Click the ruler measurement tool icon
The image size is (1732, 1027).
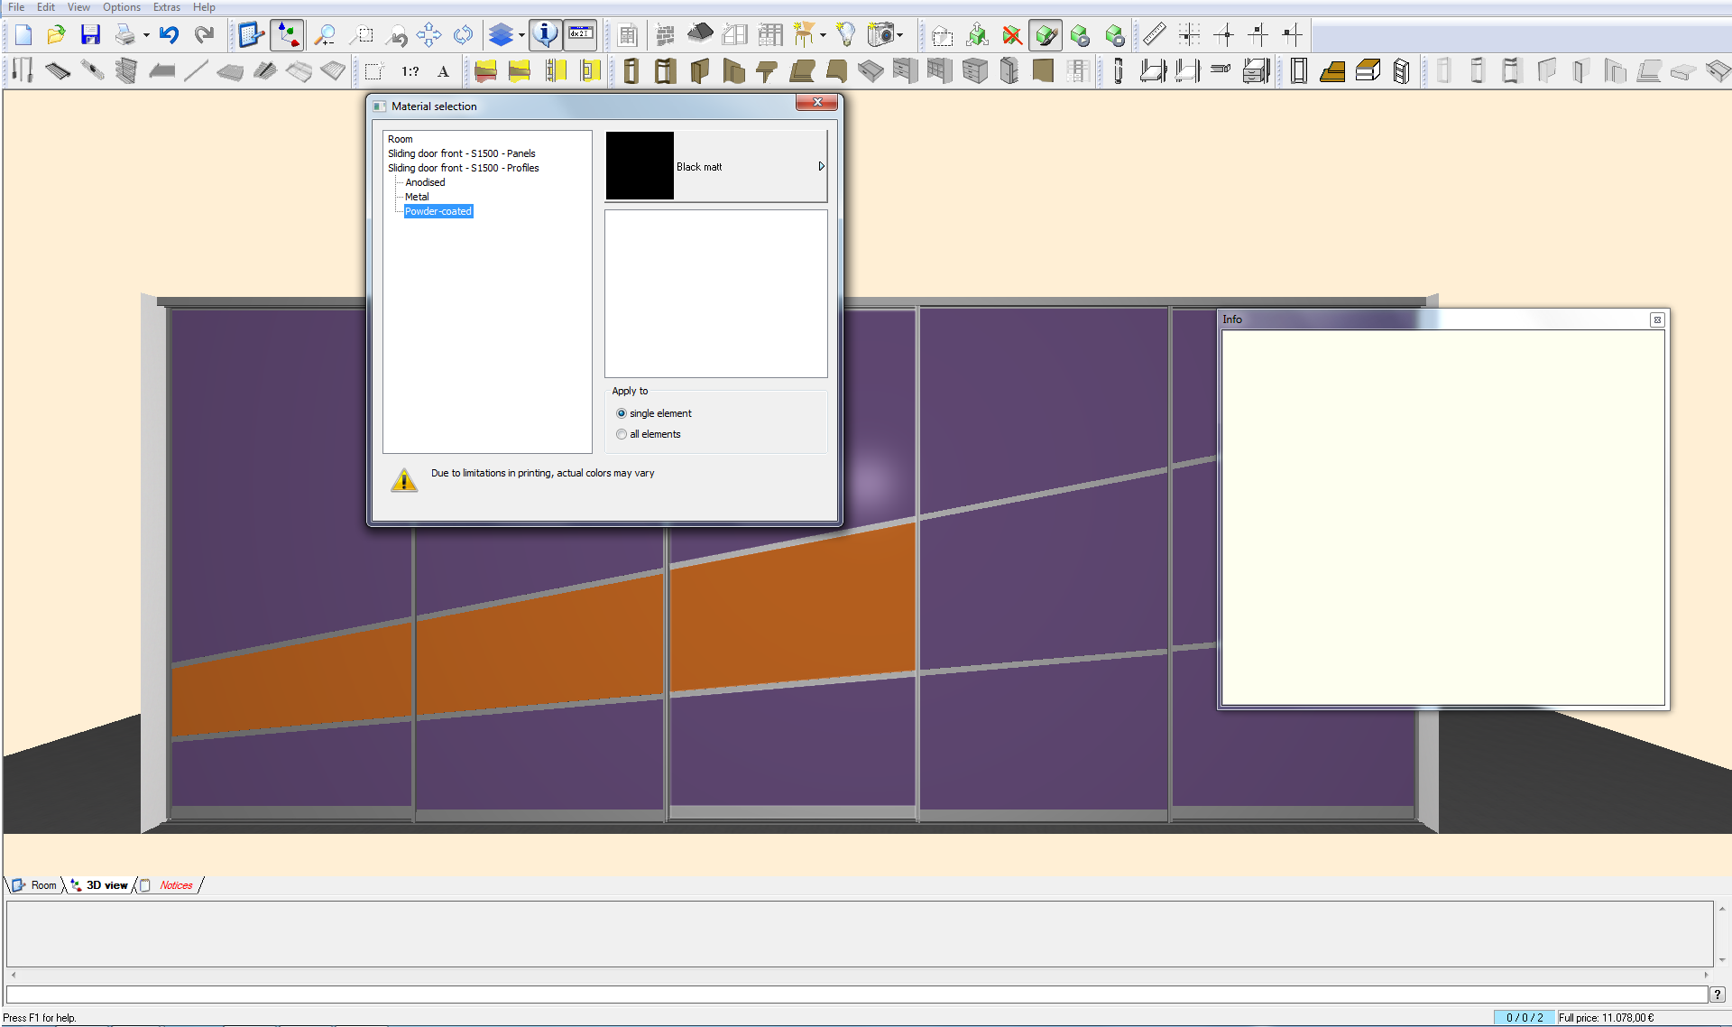(1154, 35)
